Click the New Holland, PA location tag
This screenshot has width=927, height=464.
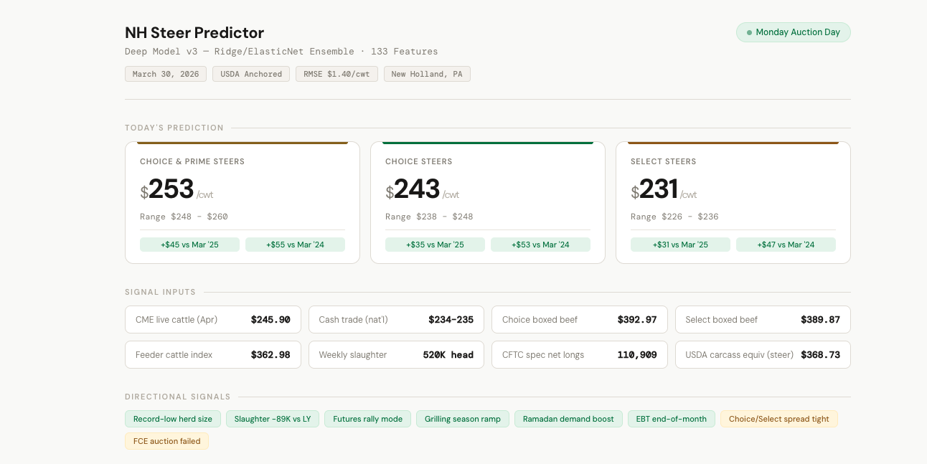pos(427,74)
